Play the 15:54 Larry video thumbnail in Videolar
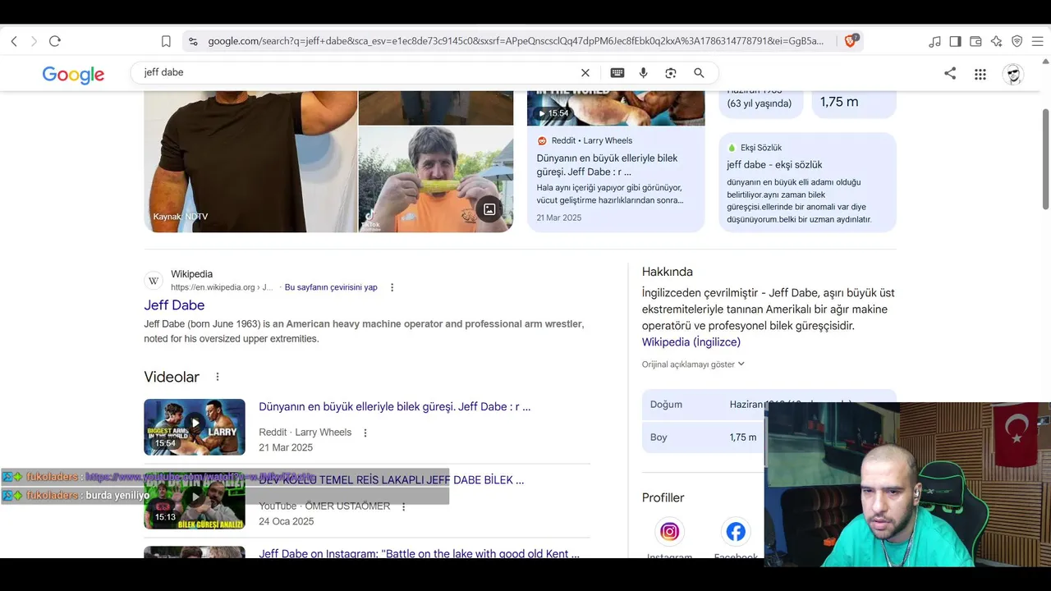Viewport: 1051px width, 591px height. [195, 427]
